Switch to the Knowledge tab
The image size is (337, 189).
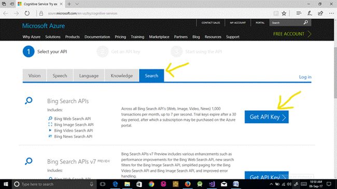122,76
